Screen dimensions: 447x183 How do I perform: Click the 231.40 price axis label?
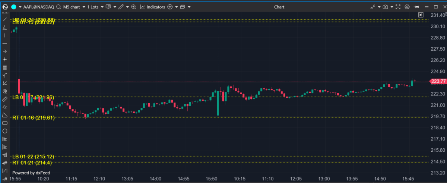(438, 15)
